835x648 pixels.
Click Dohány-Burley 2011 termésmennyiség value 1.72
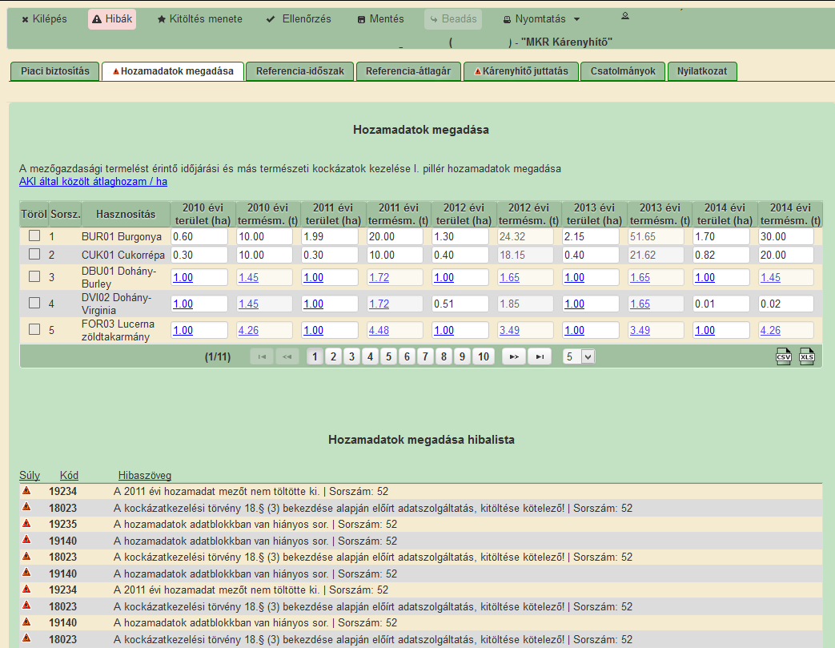point(379,278)
